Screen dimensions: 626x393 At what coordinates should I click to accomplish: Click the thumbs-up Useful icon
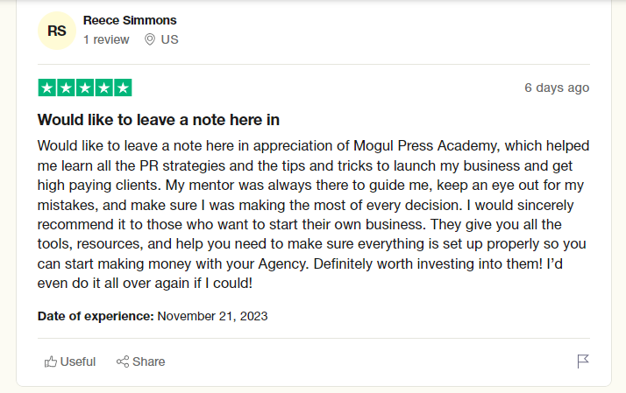(x=50, y=361)
